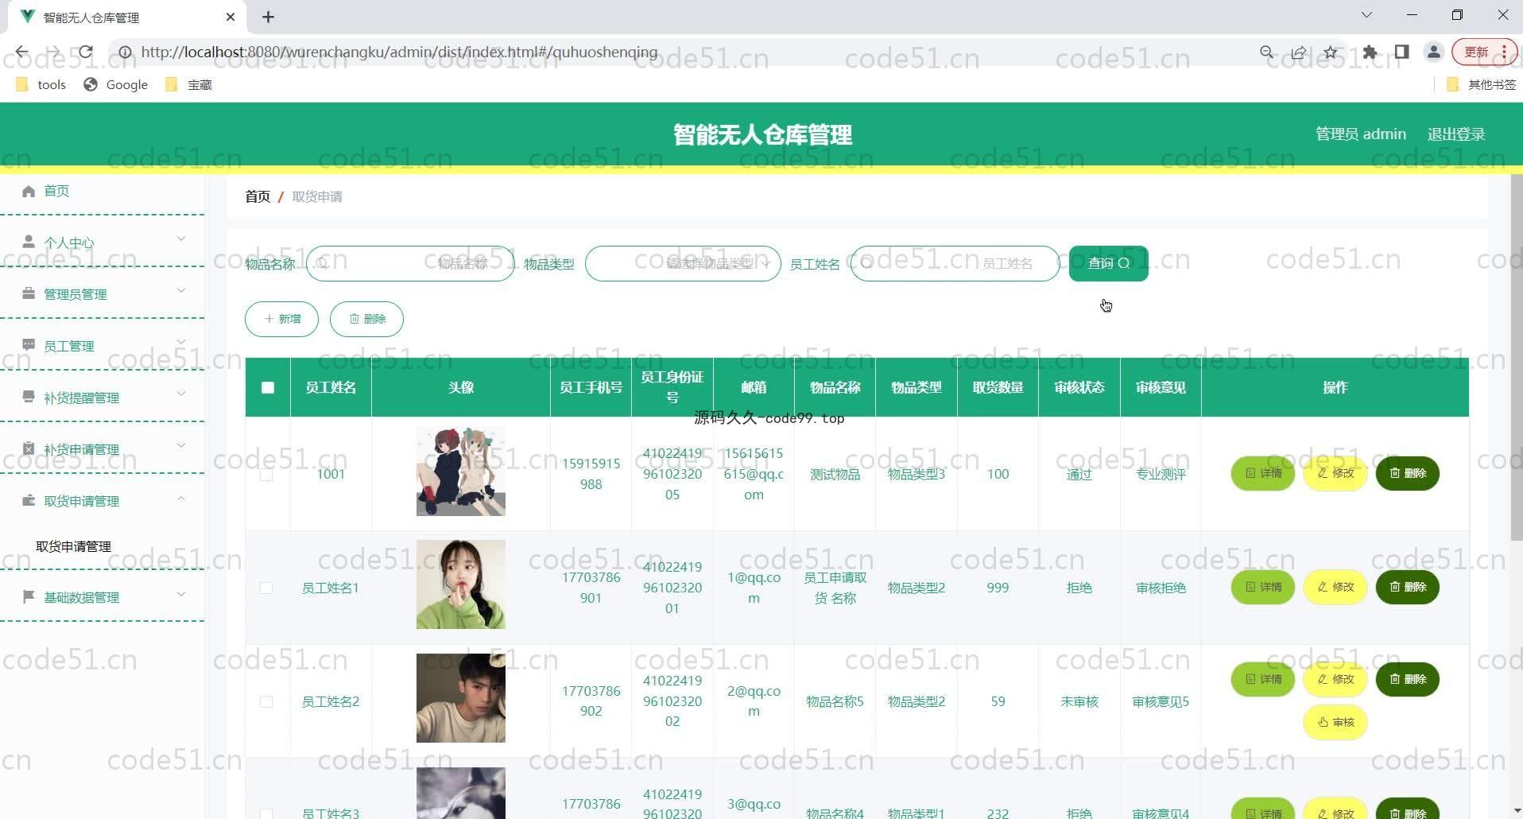The height and width of the screenshot is (819, 1523).
Task: Click the 首页 breadcrumb link
Action: pyautogui.click(x=258, y=196)
